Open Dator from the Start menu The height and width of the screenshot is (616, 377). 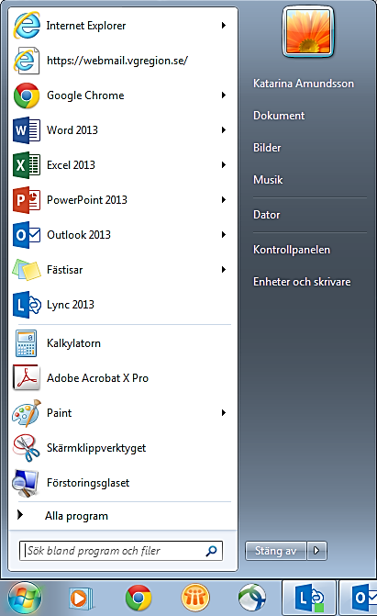267,215
